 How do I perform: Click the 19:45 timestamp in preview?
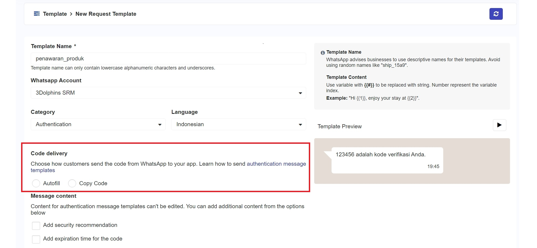[433, 166]
